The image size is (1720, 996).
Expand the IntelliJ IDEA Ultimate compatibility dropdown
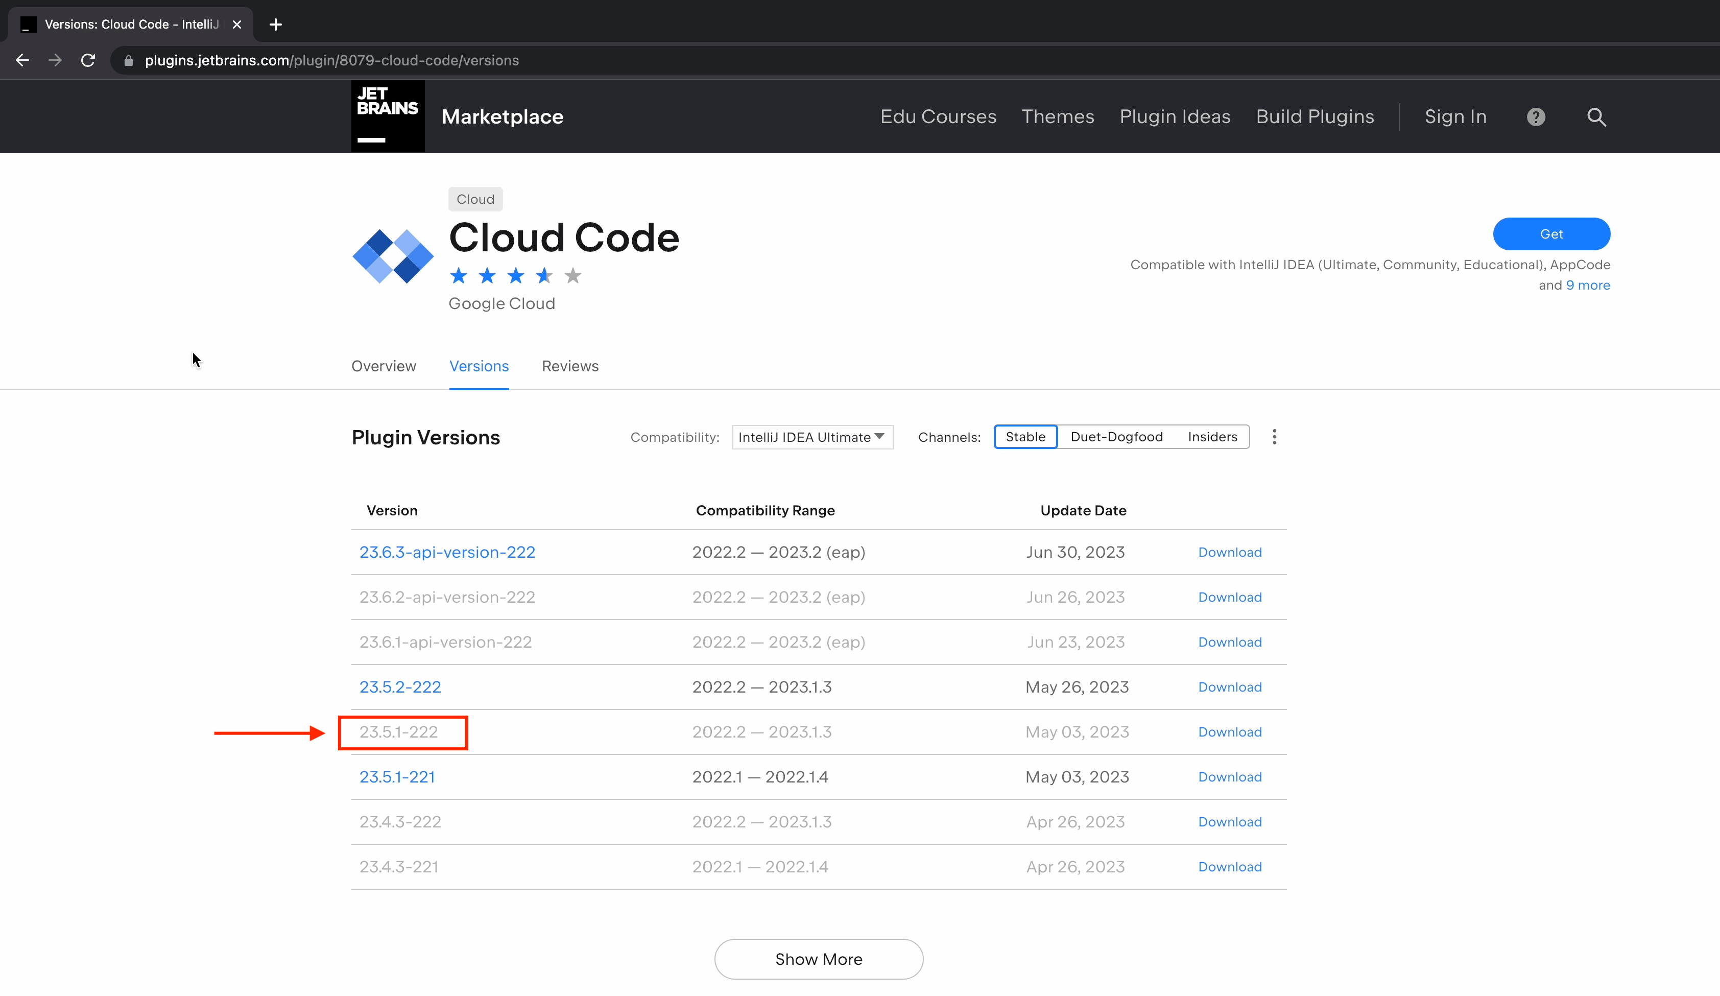[x=811, y=437]
